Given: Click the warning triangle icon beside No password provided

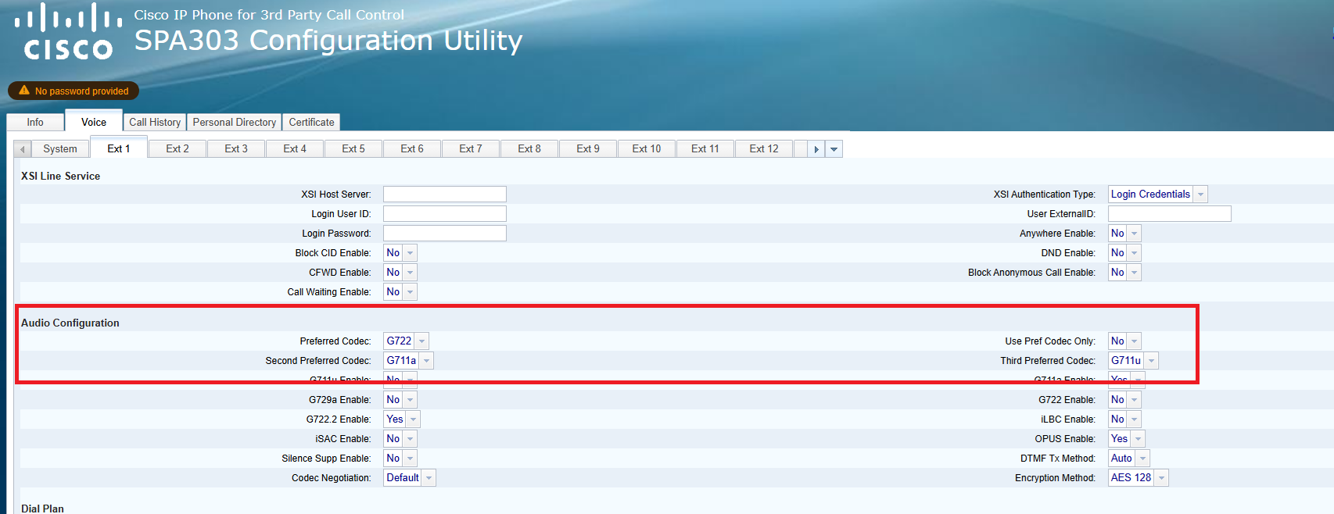Looking at the screenshot, I should coord(24,91).
